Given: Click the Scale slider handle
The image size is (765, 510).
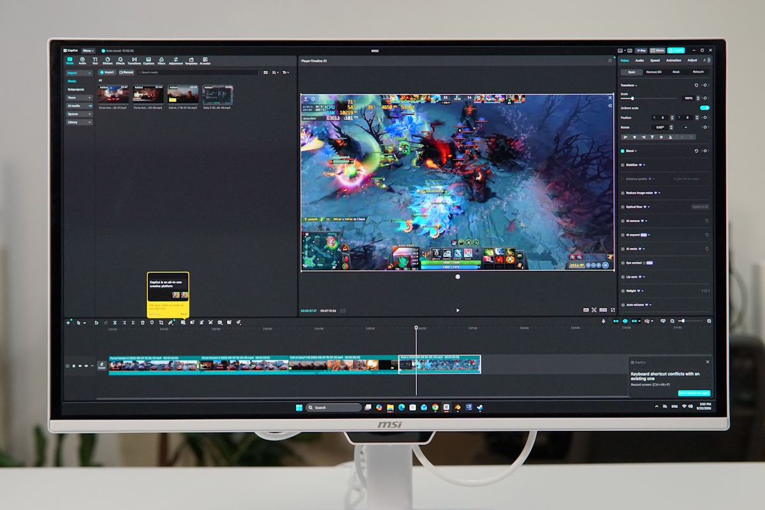Looking at the screenshot, I should (632, 98).
